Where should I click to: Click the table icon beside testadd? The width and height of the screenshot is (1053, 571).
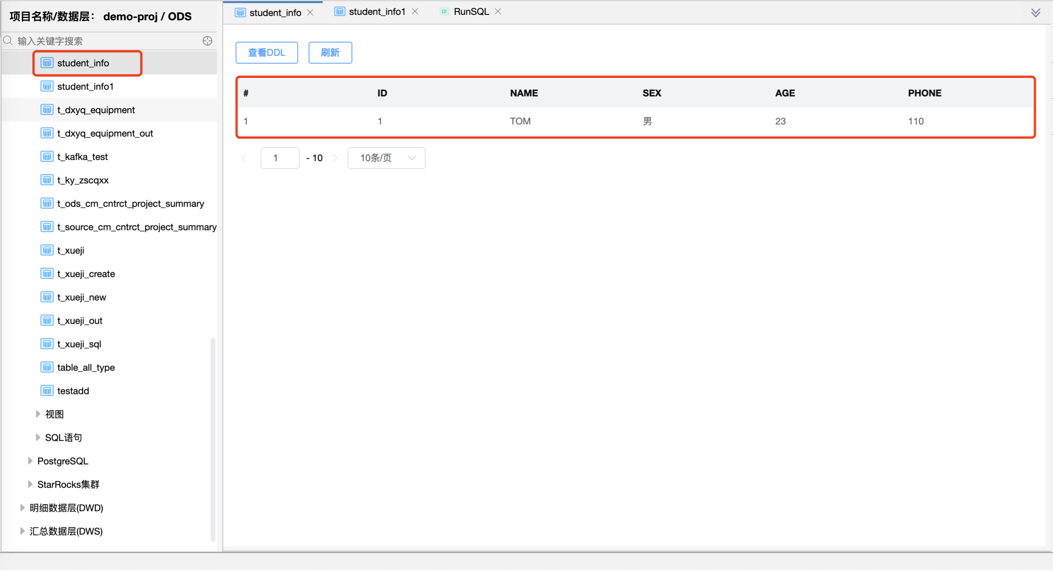(47, 390)
